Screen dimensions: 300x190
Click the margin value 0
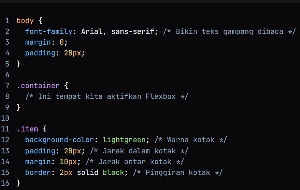(66, 42)
